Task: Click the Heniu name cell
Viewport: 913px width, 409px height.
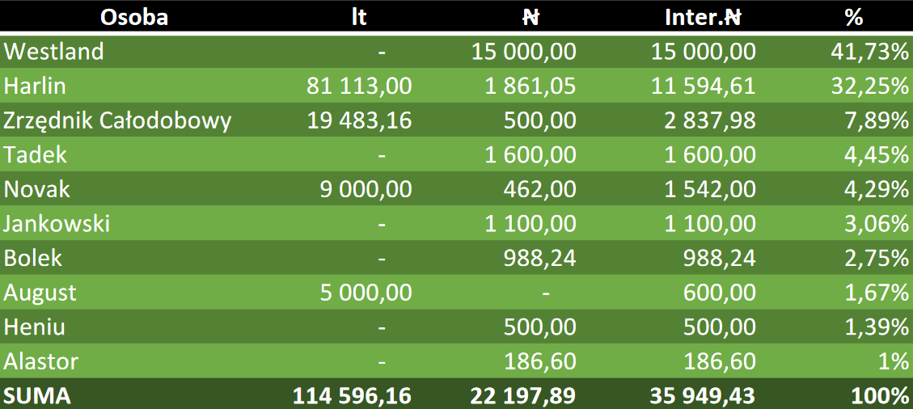Action: coord(35,327)
